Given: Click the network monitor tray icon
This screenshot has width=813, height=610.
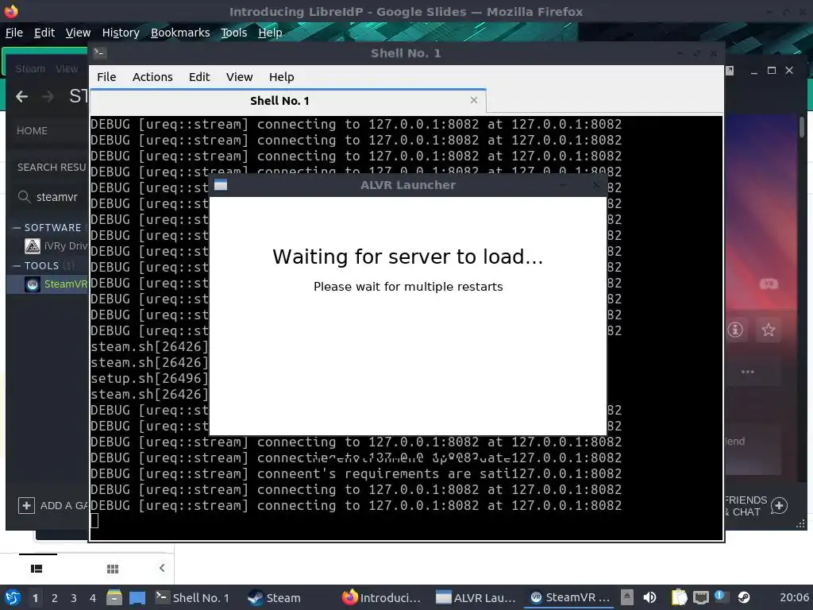Looking at the screenshot, I should tap(700, 597).
